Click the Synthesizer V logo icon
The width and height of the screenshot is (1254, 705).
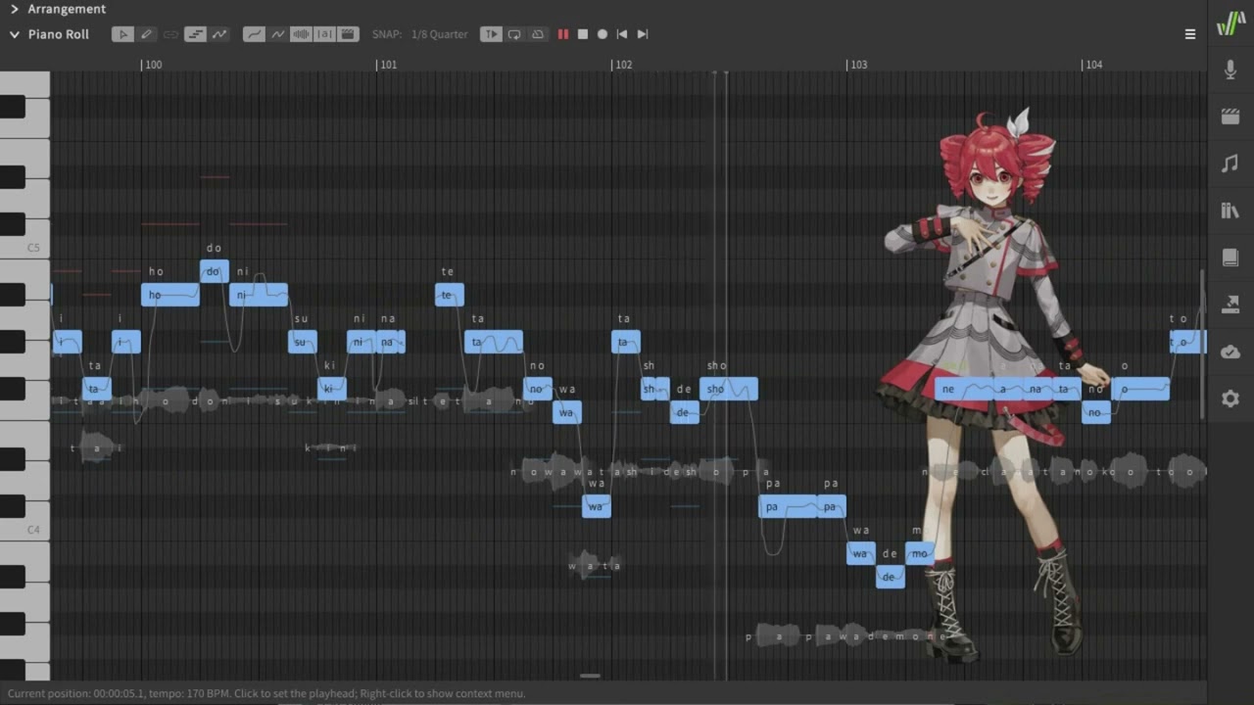tap(1230, 24)
